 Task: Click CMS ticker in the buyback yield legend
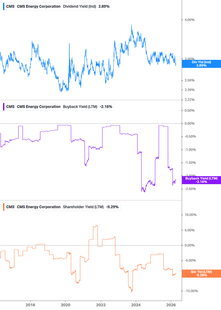point(10,107)
